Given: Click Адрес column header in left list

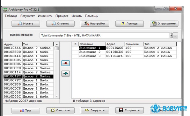Looking at the screenshot, I should (13, 44).
